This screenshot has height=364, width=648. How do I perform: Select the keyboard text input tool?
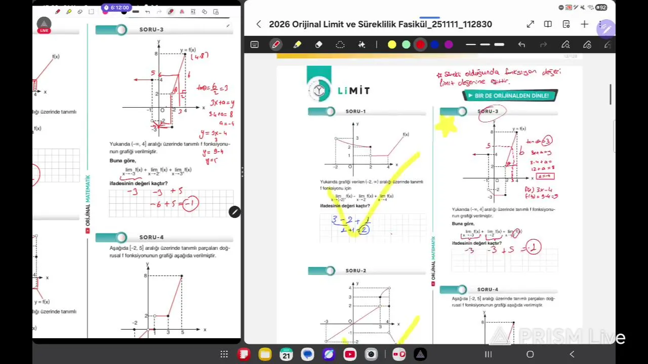(x=255, y=44)
